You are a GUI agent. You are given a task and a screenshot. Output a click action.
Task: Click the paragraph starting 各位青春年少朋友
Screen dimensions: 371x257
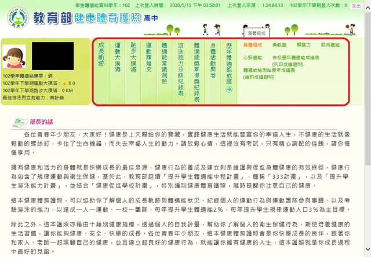tap(180, 144)
